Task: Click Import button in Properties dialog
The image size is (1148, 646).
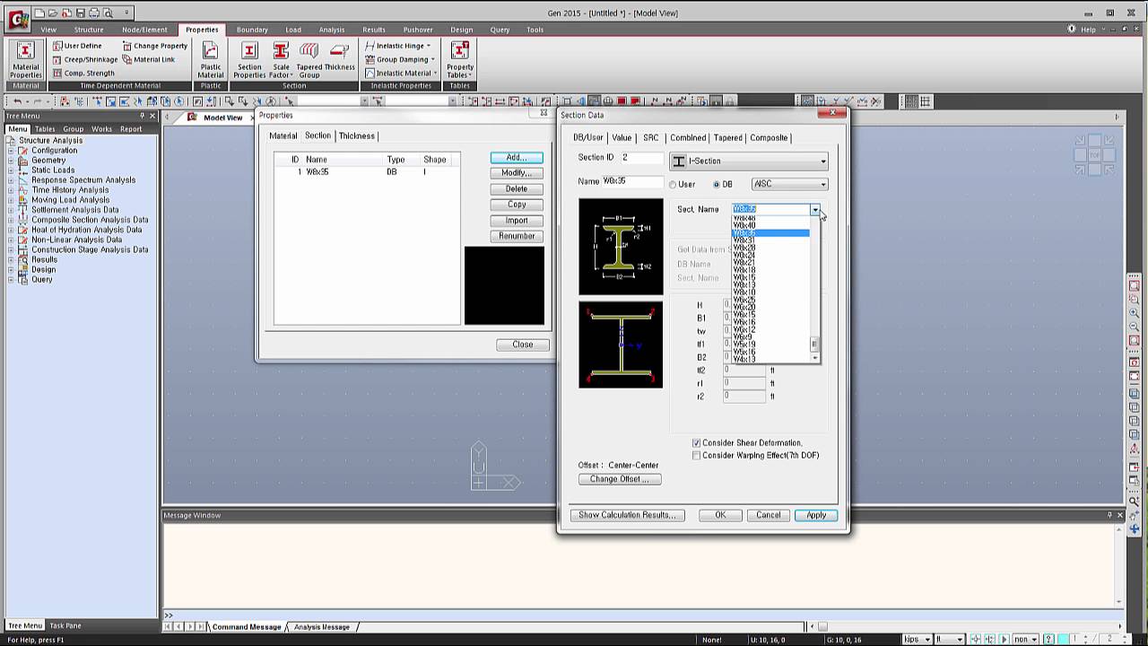Action: coord(517,221)
